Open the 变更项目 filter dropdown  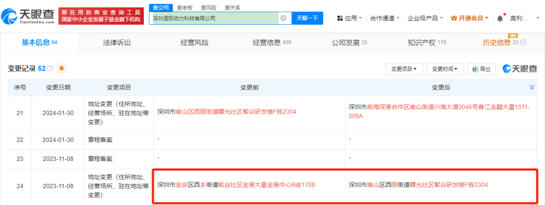point(404,69)
